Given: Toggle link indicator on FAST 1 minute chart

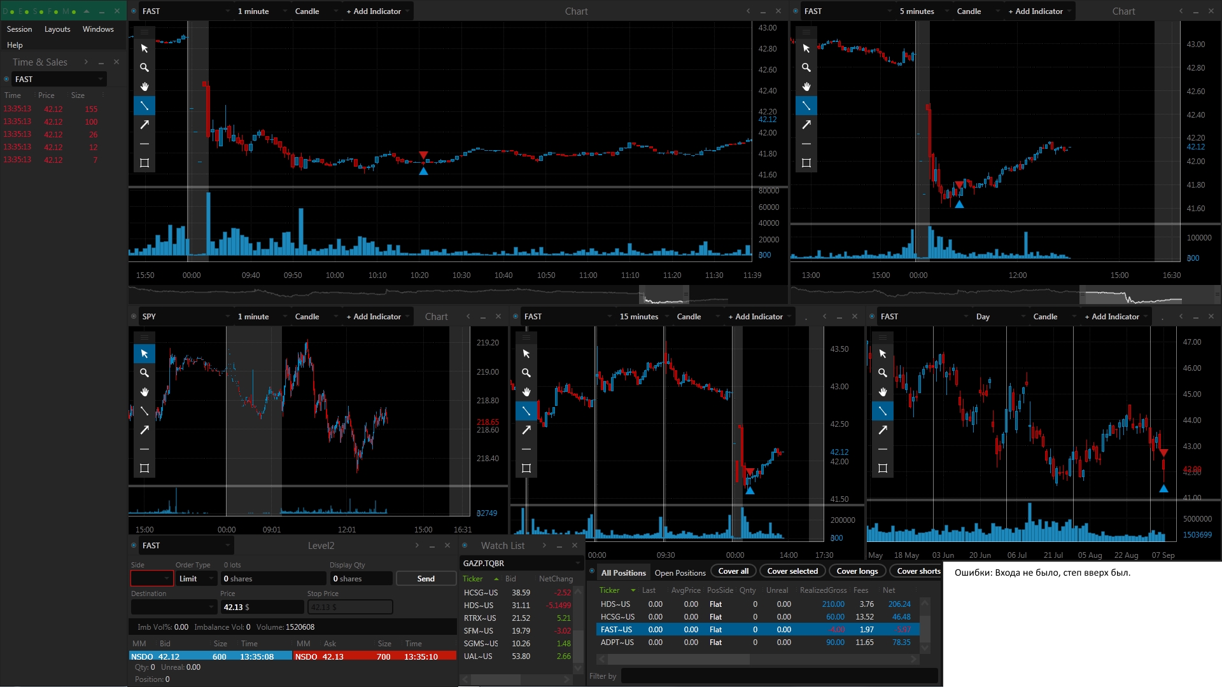Looking at the screenshot, I should (x=134, y=11).
